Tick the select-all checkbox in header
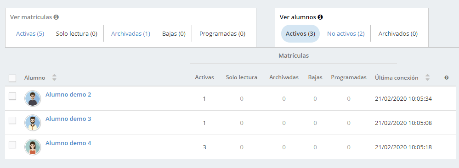The image size is (459, 168). pos(12,78)
